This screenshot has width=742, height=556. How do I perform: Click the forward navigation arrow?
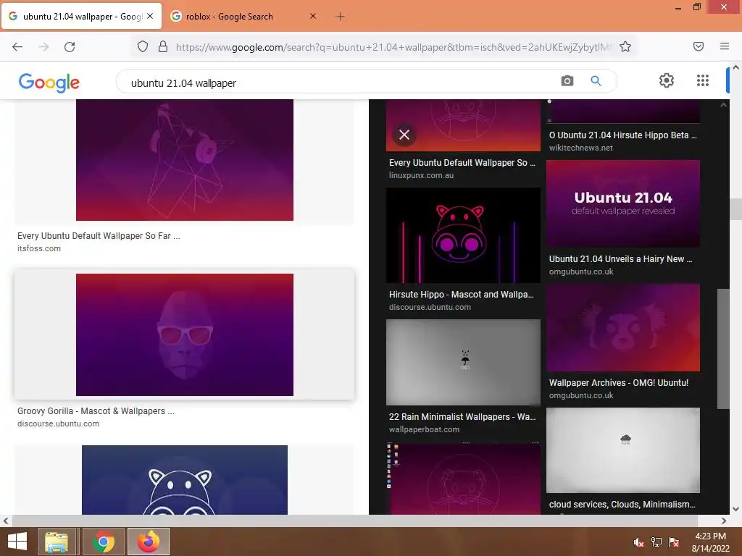point(43,47)
